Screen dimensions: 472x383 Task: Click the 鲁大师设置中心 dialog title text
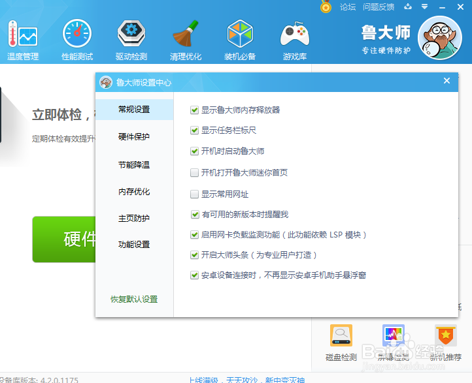point(144,83)
